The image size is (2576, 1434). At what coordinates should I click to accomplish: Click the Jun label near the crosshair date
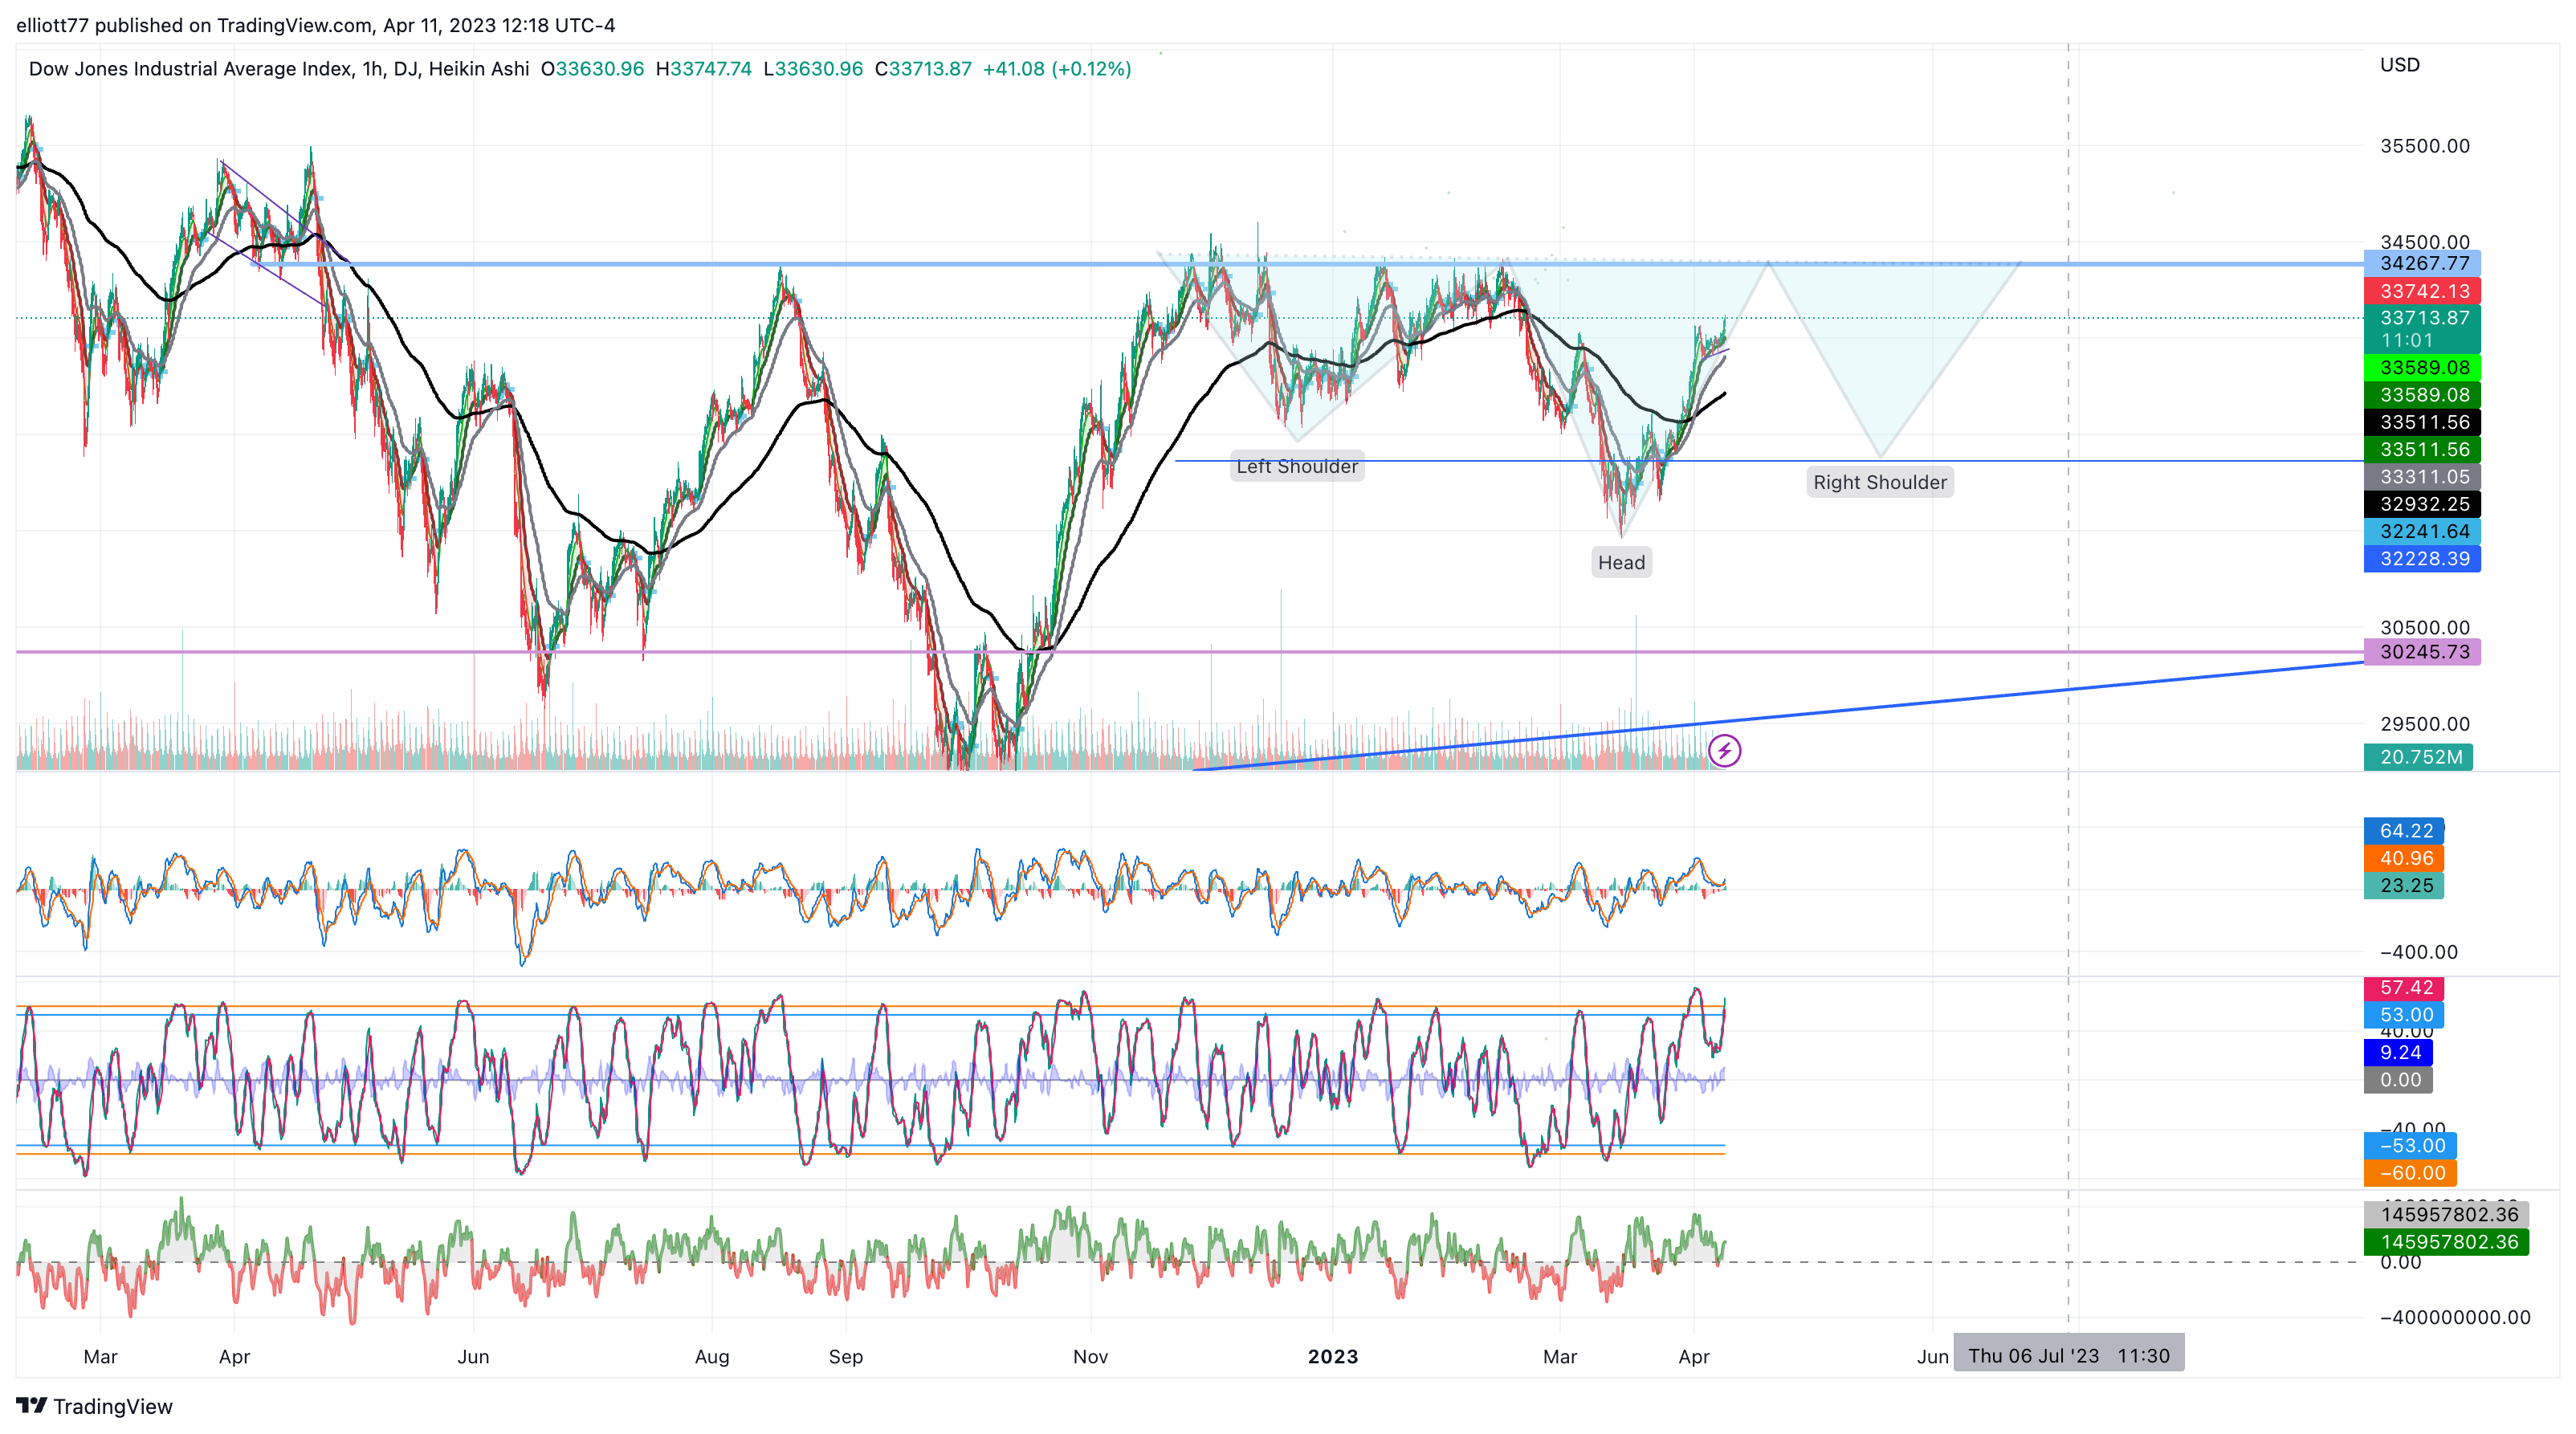[1932, 1357]
